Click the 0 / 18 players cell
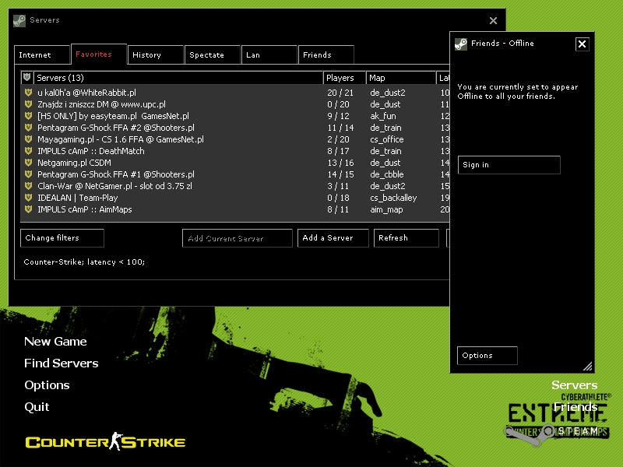Screen dimensions: 623x467 338,198
